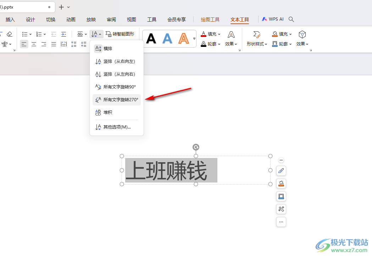Image resolution: width=372 pixels, height=256 pixels.
Task: Open 会员专享 tab
Action: click(x=177, y=20)
